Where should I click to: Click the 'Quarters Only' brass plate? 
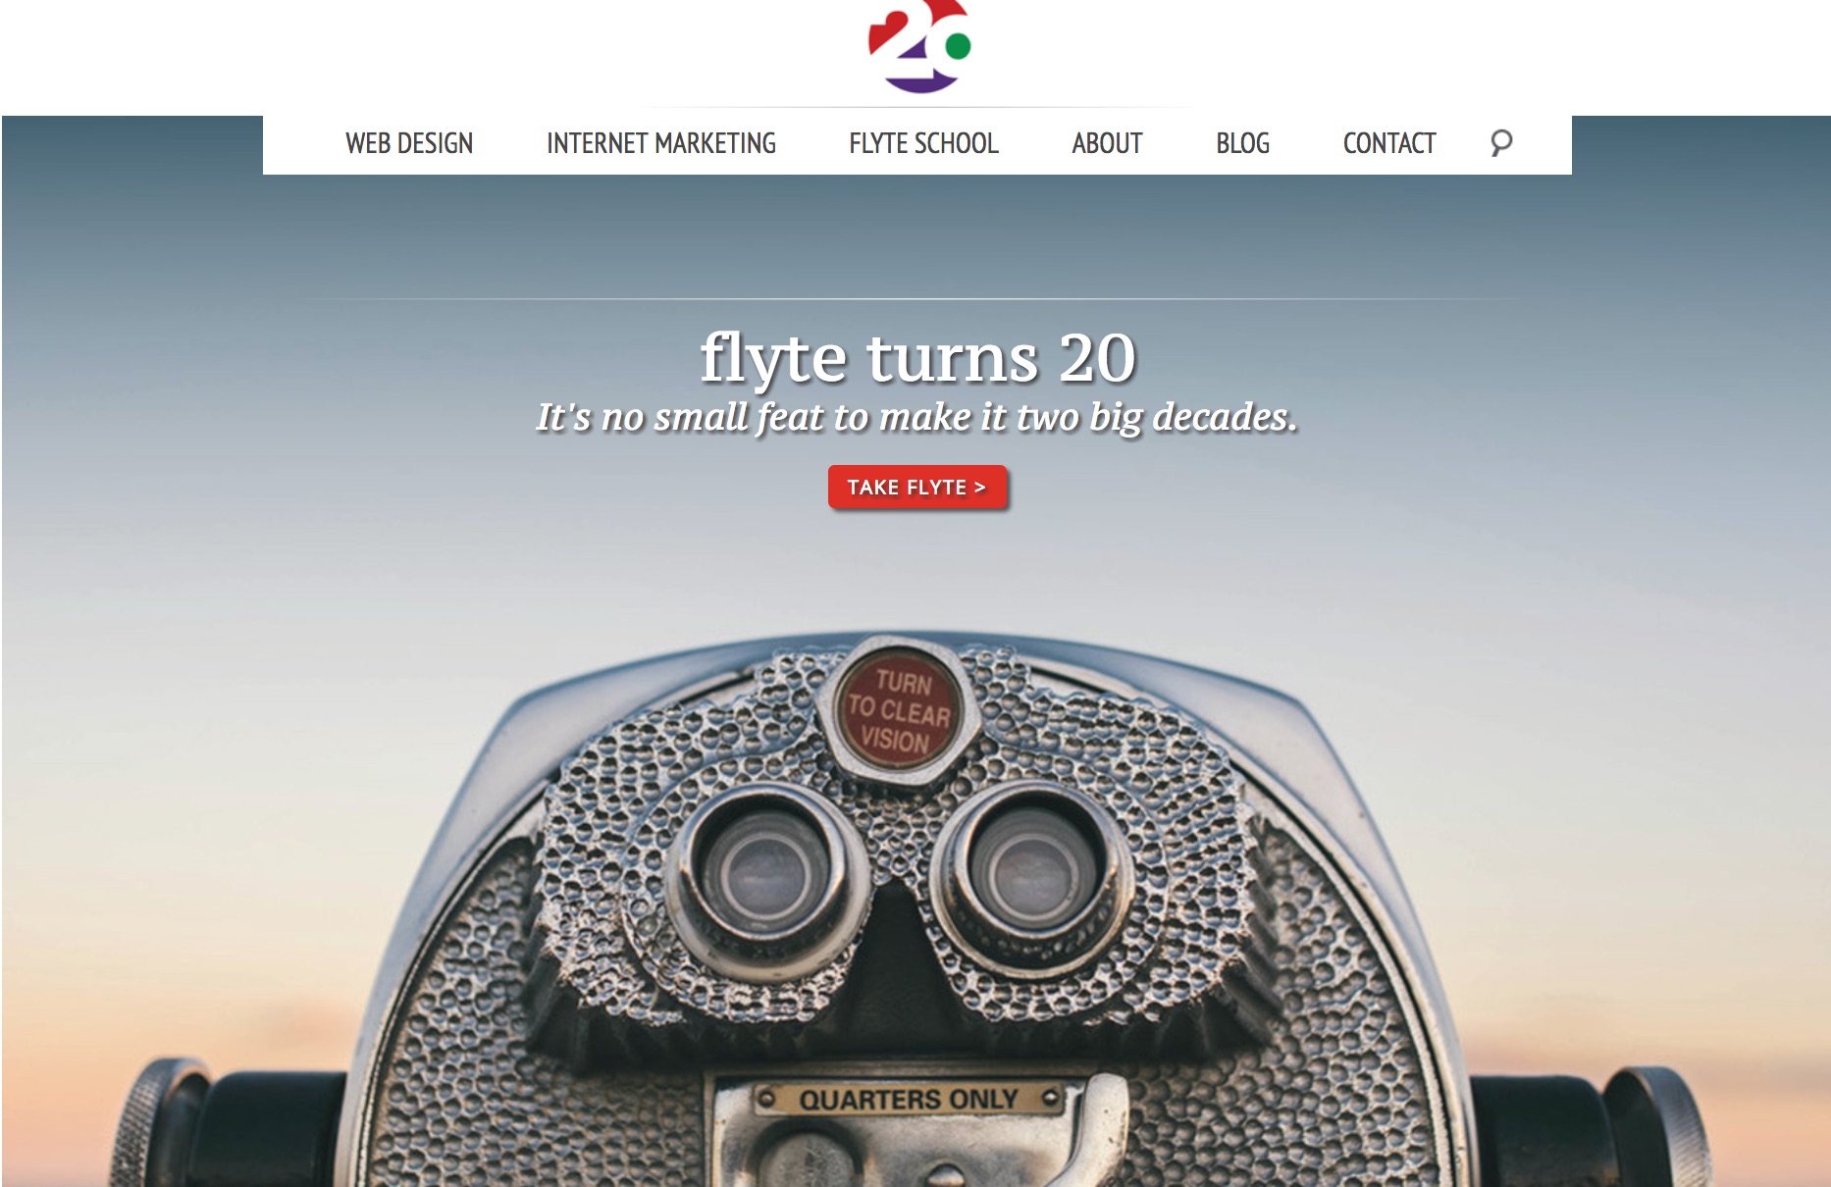coord(909,1100)
